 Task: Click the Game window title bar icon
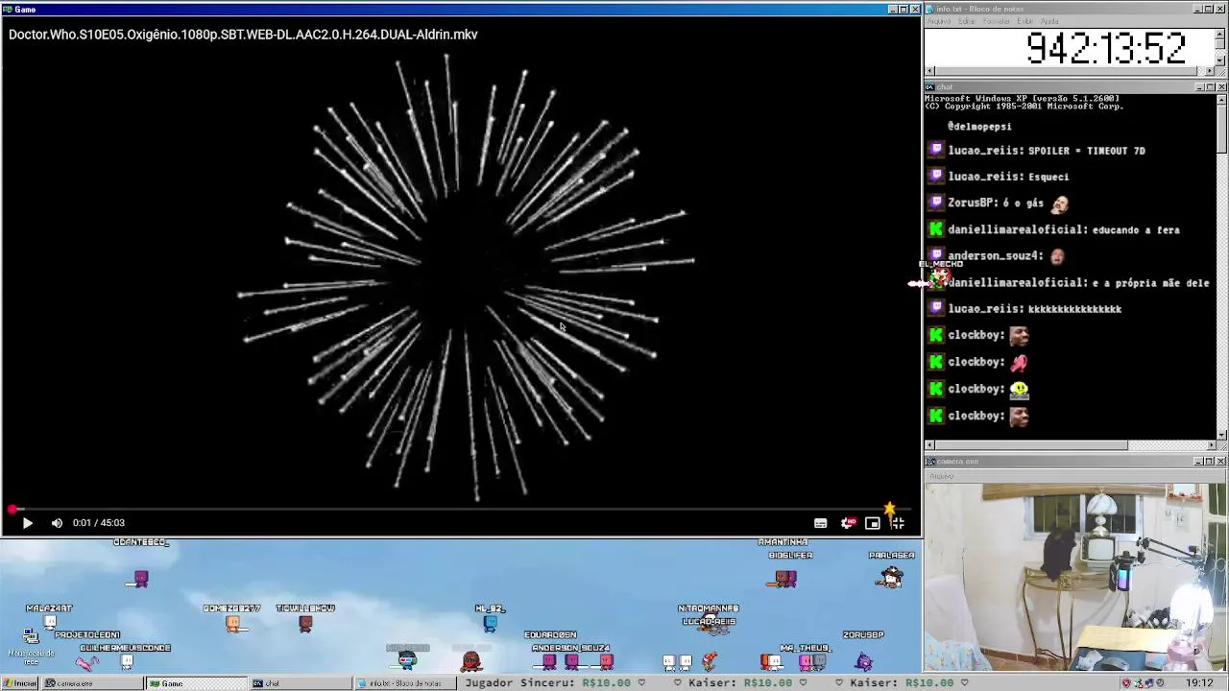coord(7,9)
